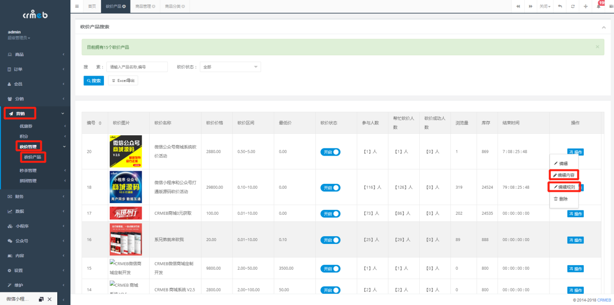
Task: Open the 砍价状态 全部 dropdown
Action: (x=230, y=67)
